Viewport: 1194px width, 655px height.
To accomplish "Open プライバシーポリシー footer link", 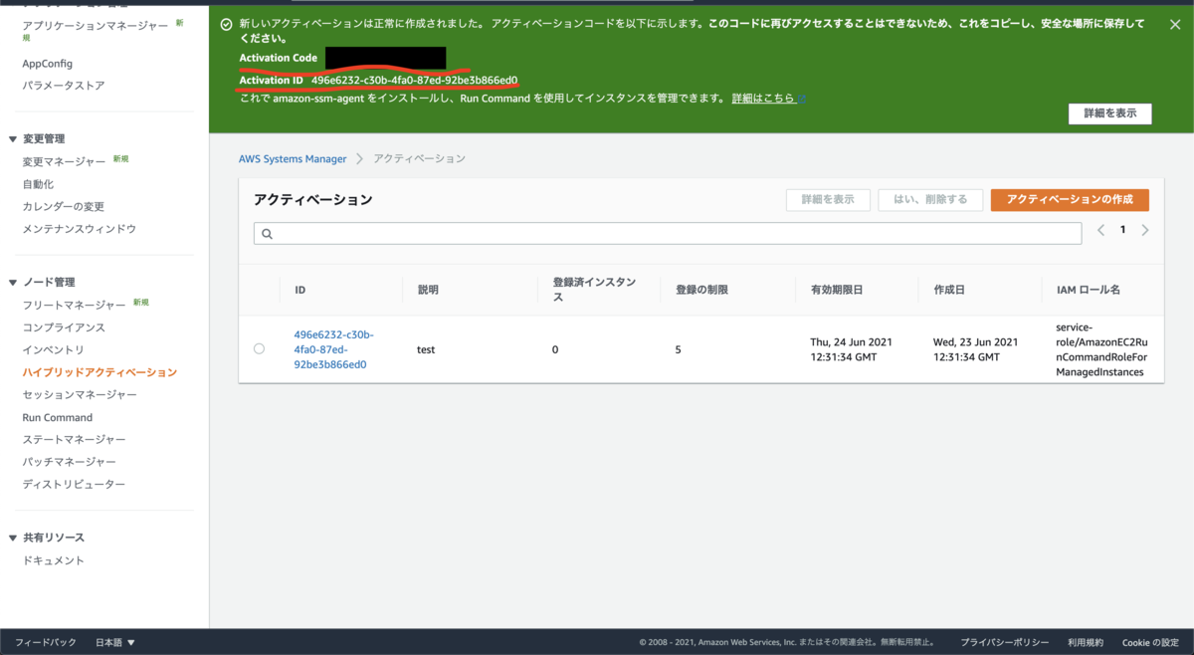I will click(x=1005, y=643).
